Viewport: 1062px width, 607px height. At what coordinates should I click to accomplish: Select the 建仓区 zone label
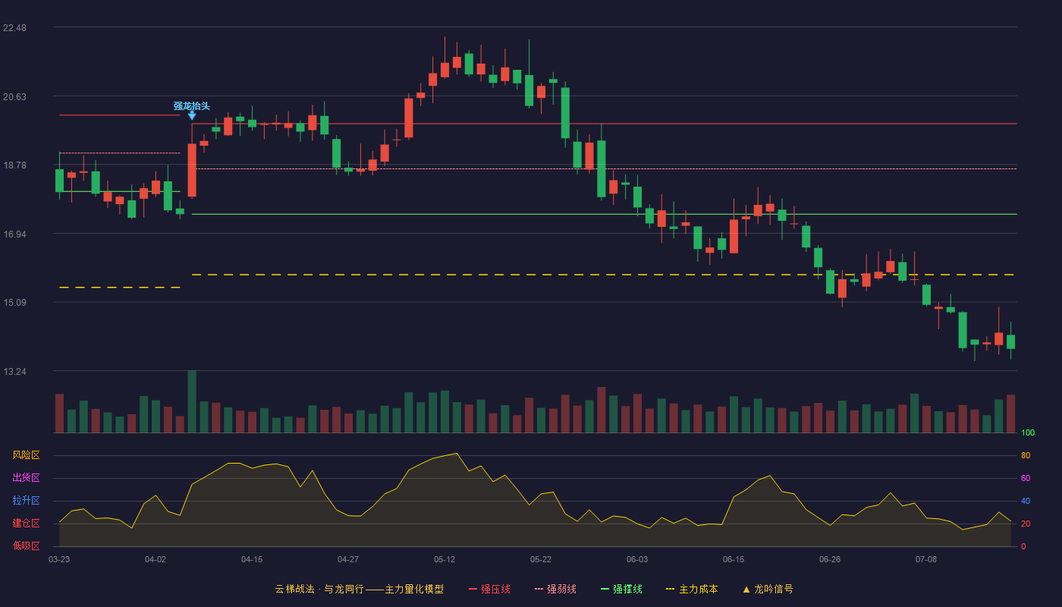pyautogui.click(x=26, y=524)
